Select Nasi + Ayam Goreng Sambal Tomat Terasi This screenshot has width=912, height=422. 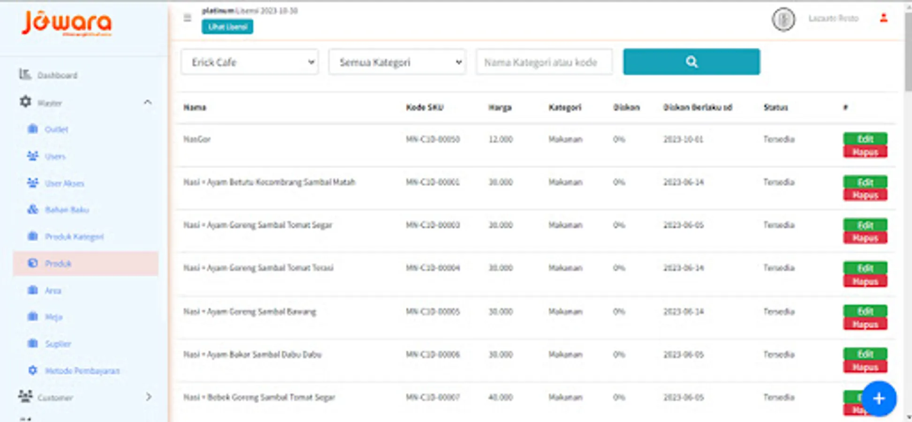pos(258,268)
